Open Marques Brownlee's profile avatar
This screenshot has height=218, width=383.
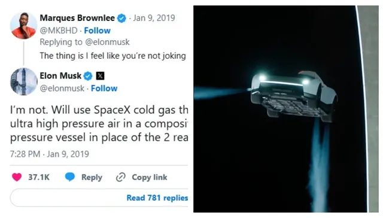(23, 26)
